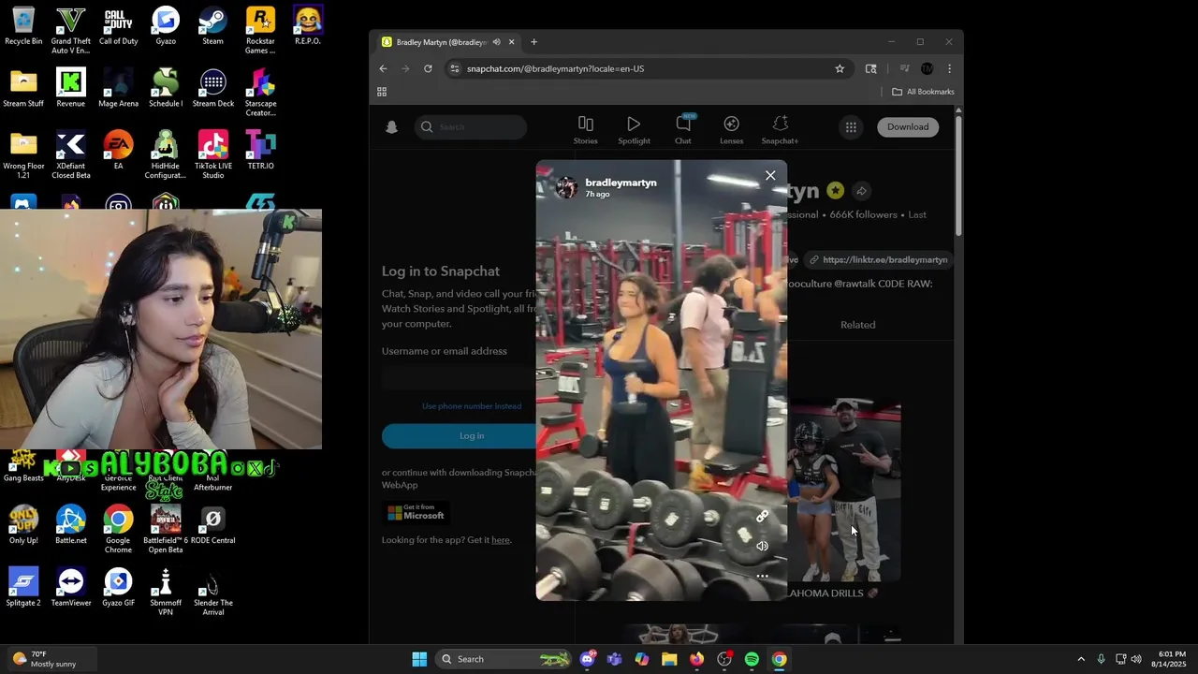This screenshot has height=674, width=1198.
Task: Select the Gyazo desktop icon
Action: tap(166, 26)
